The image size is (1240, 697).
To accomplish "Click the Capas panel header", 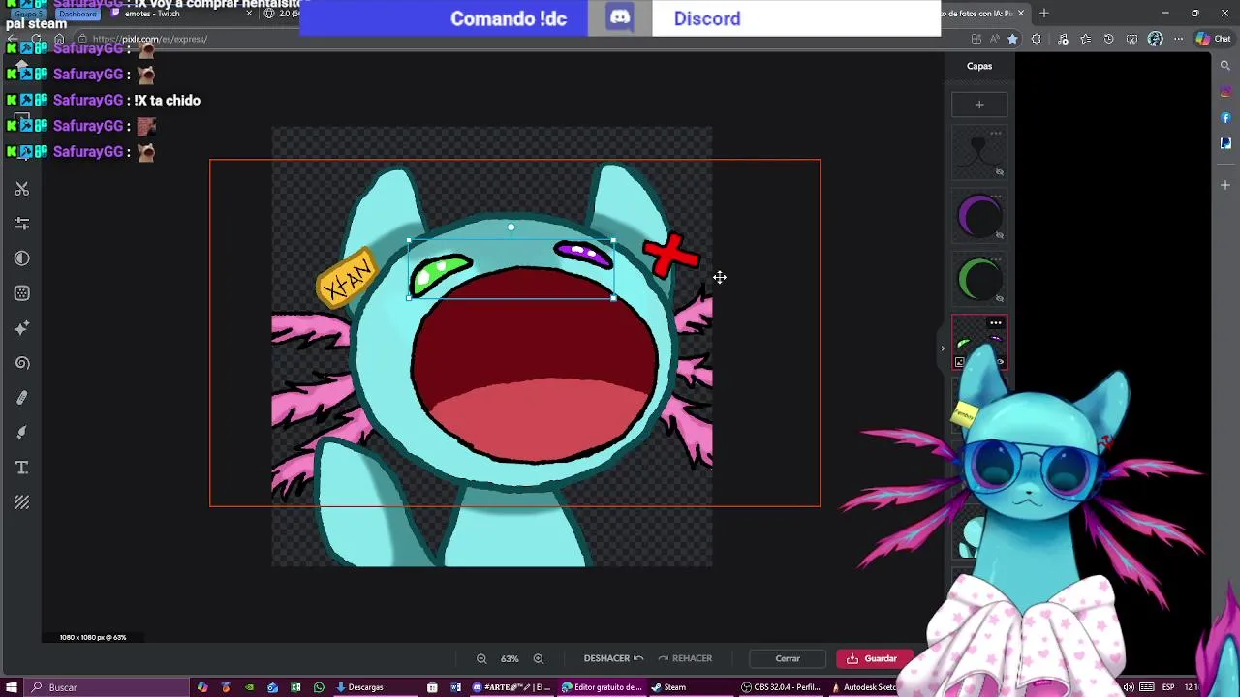I will point(979,66).
